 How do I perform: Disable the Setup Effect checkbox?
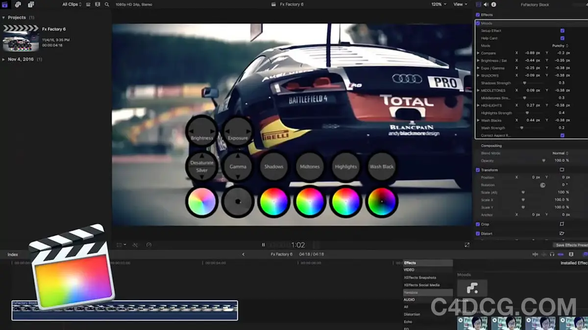coord(563,30)
